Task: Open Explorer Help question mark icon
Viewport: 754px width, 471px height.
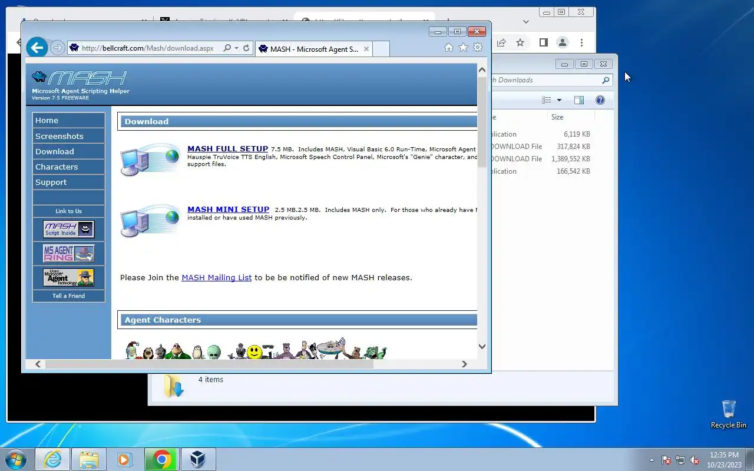Action: click(x=600, y=100)
